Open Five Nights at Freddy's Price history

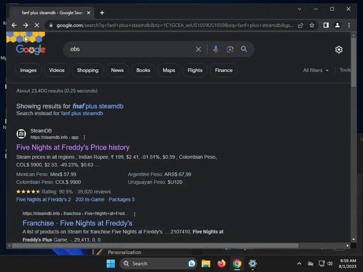pos(73,147)
